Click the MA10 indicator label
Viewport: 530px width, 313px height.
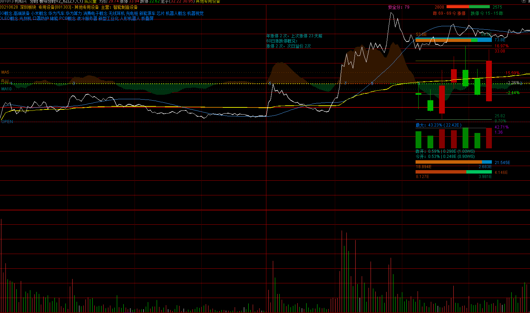point(6,89)
